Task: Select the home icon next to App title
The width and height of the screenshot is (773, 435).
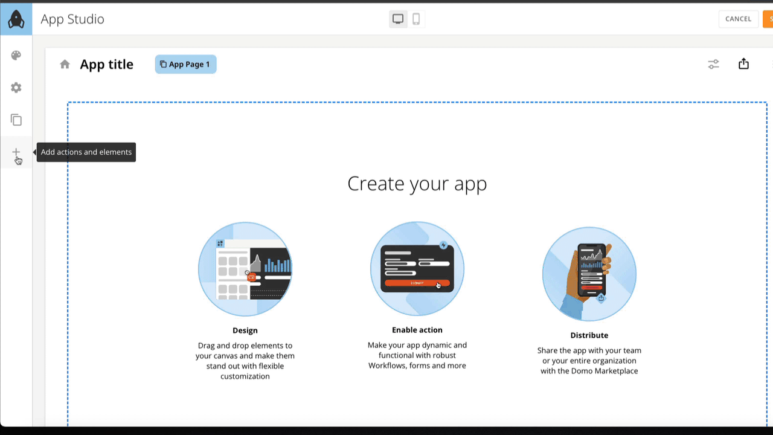Action: (x=65, y=64)
